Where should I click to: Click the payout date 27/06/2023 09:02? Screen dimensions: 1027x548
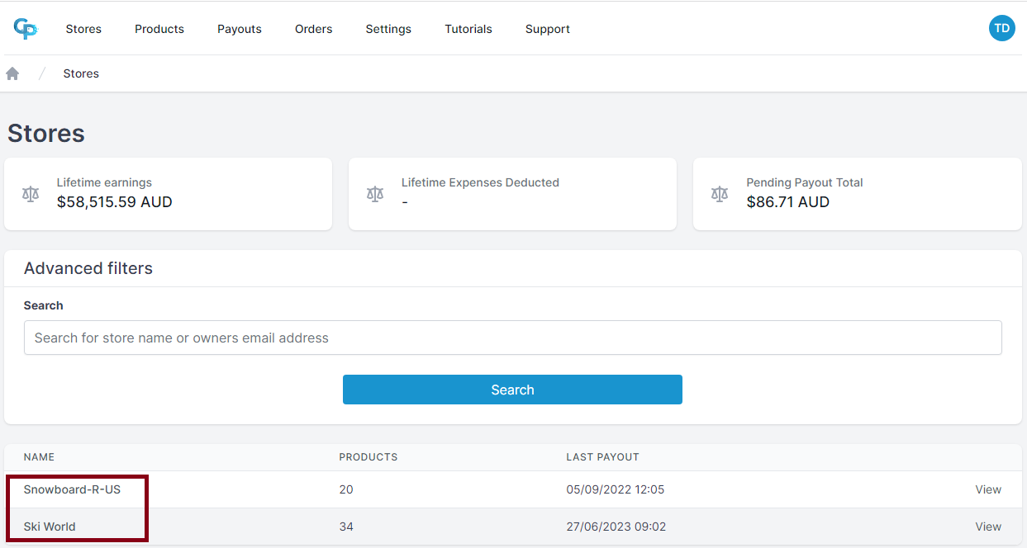click(616, 527)
